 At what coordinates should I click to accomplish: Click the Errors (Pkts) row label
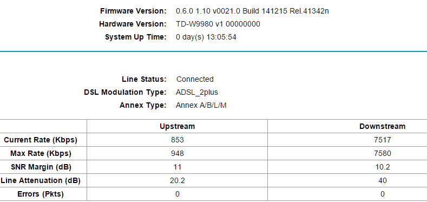41,194
